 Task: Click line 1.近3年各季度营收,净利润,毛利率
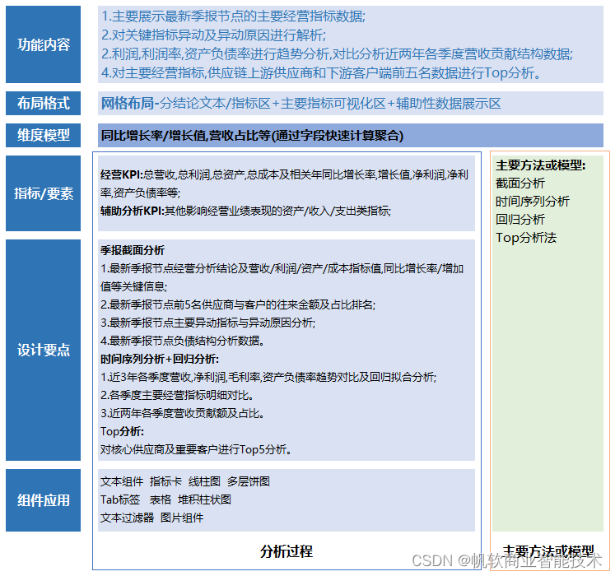coord(268,377)
